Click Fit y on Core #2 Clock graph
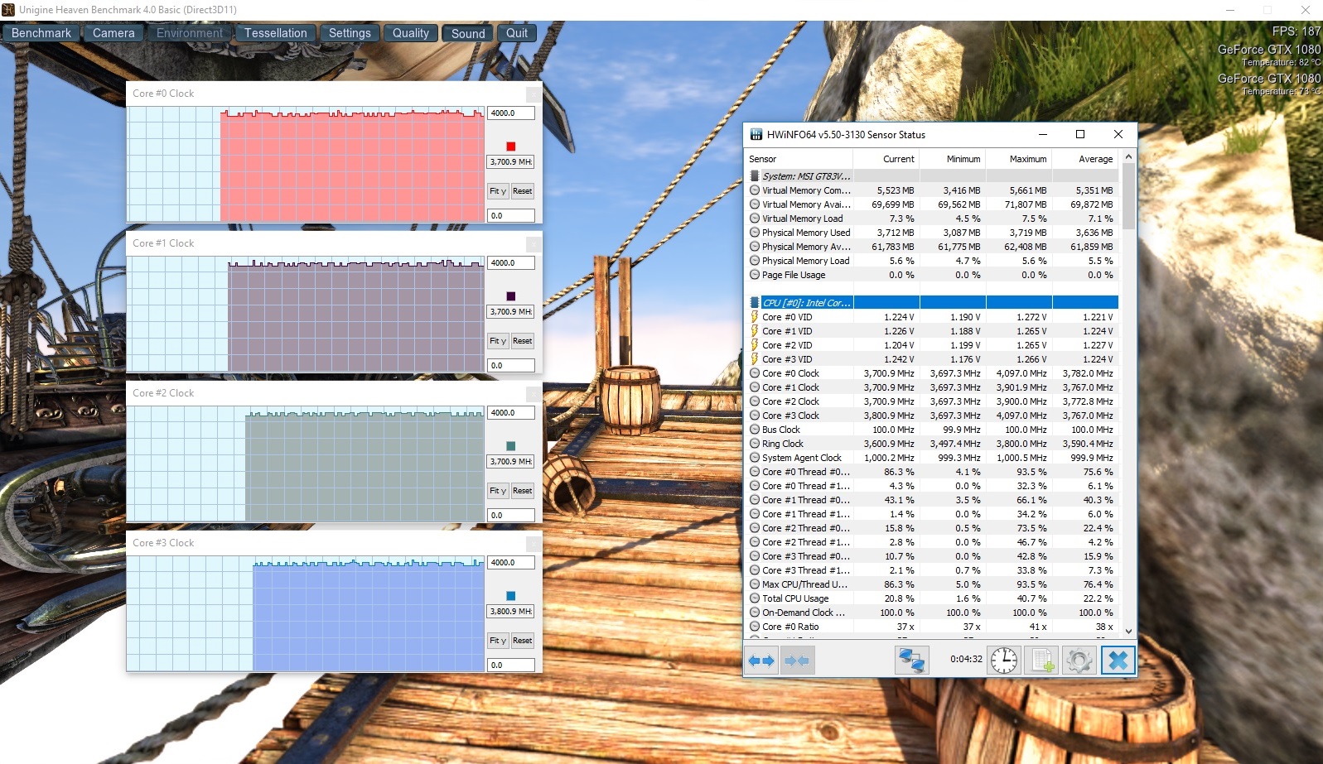The height and width of the screenshot is (764, 1323). [x=498, y=491]
